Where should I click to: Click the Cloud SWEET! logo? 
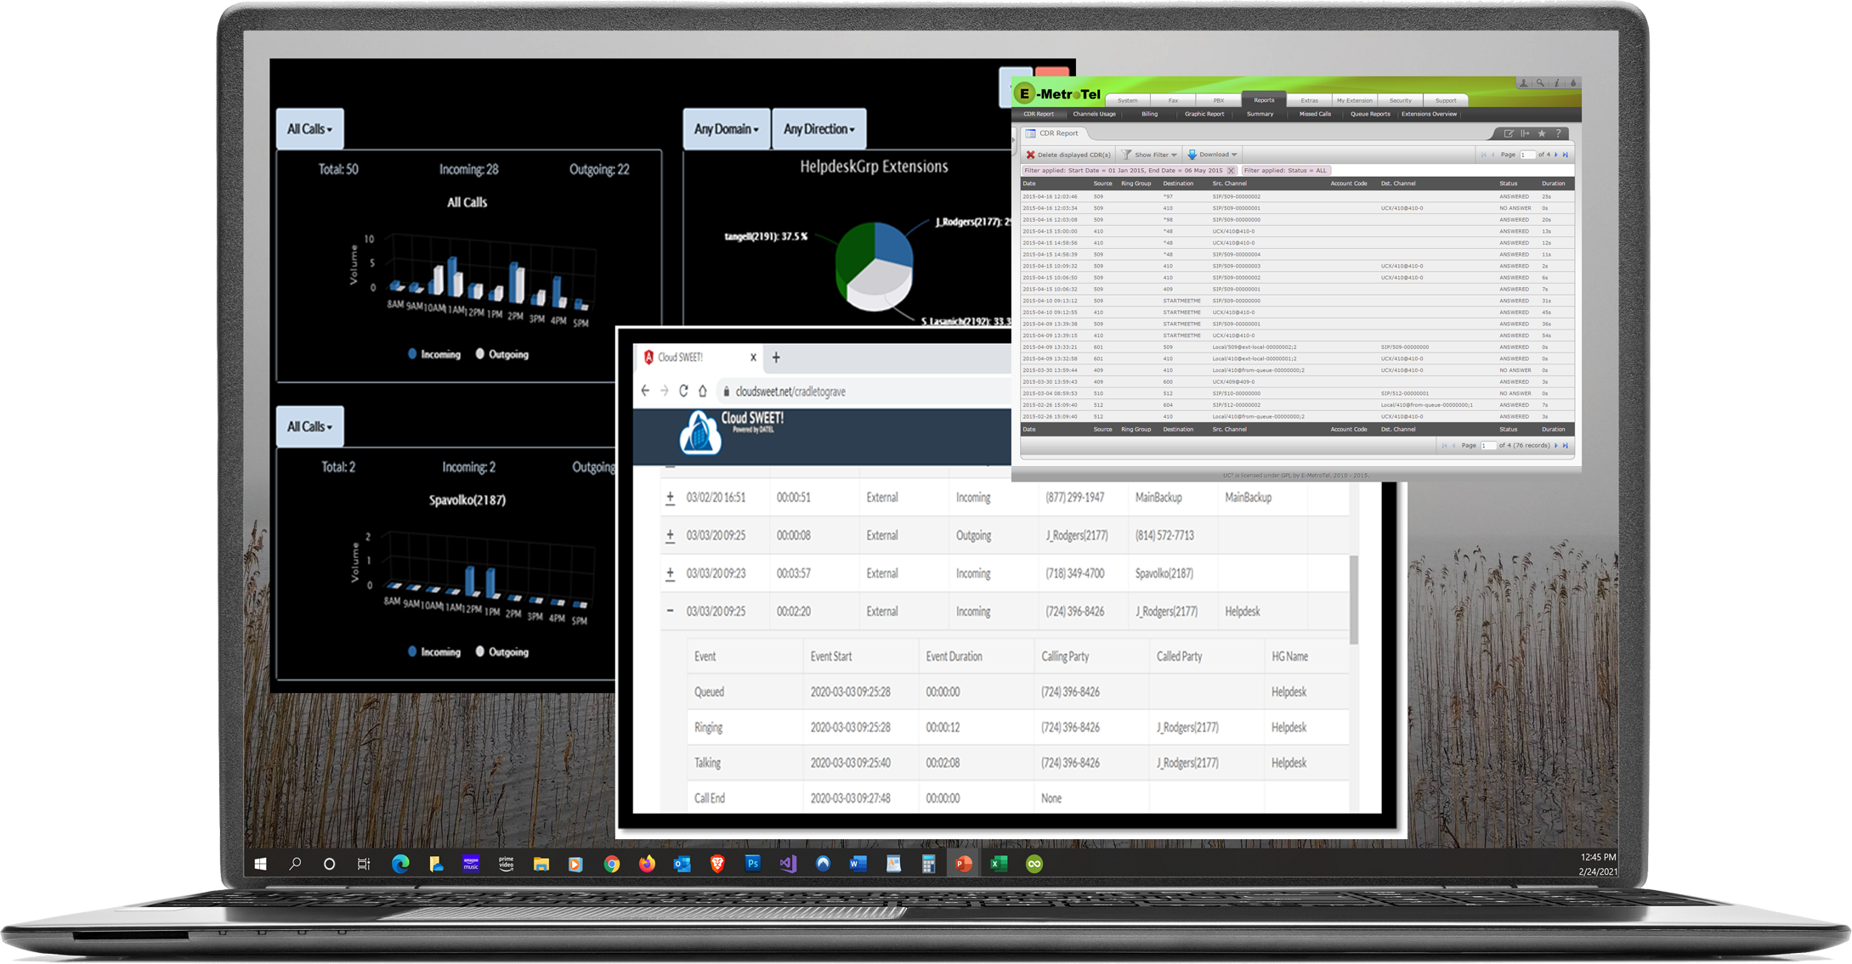(x=731, y=431)
